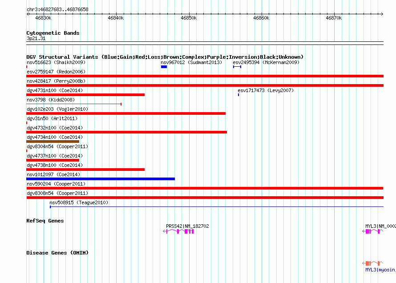Click the Disease Genes (OMIM) track title
The height and width of the screenshot is (283, 396).
[57, 253]
